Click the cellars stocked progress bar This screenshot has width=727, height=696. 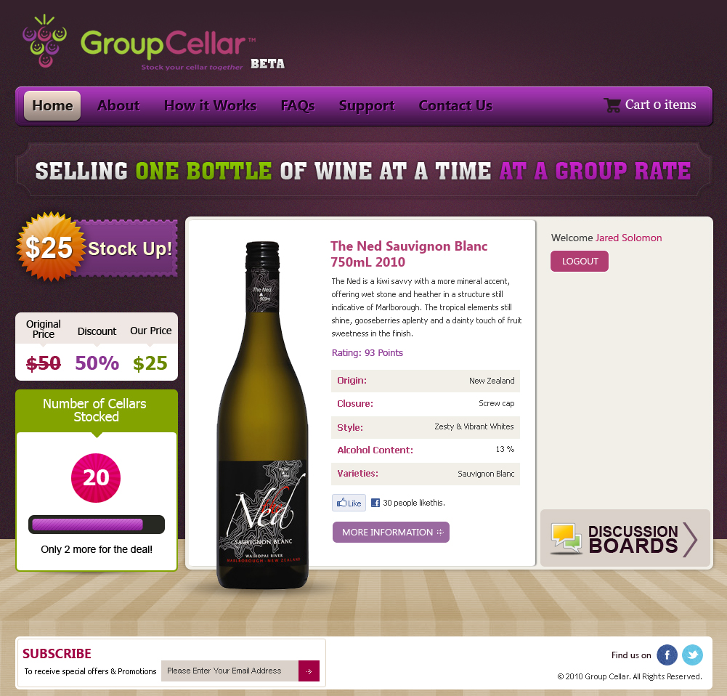pos(97,525)
